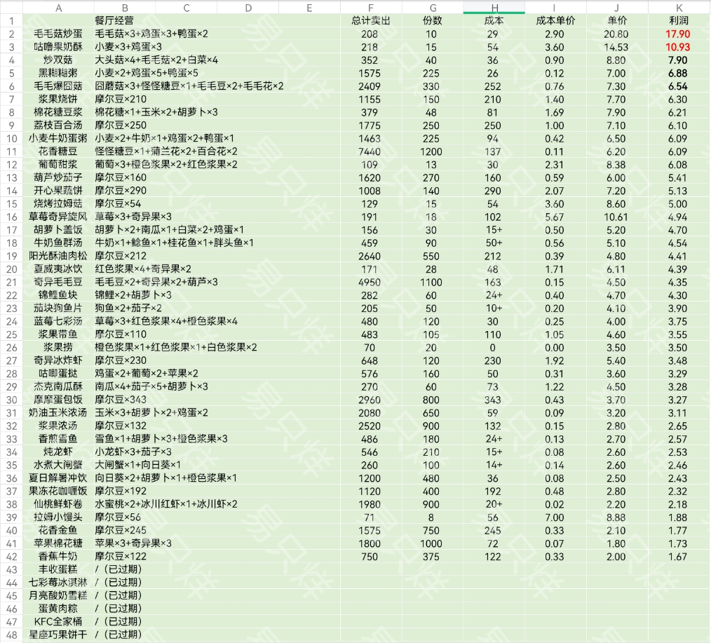The image size is (711, 643).
Task: Click the 仙桃鲜虾卷 cell
Action: tap(58, 504)
